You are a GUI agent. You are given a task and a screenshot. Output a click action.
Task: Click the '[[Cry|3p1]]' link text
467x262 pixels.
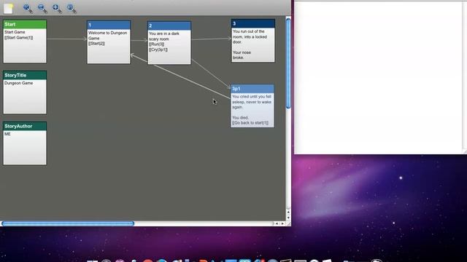pyautogui.click(x=158, y=49)
